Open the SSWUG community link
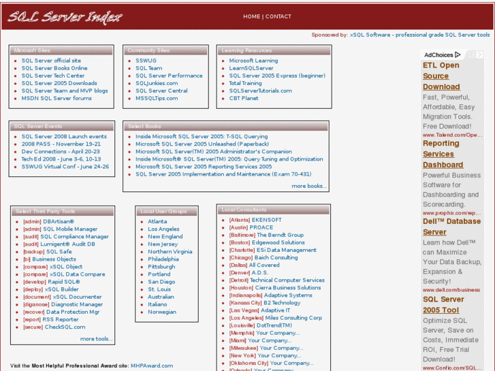 click(x=146, y=61)
